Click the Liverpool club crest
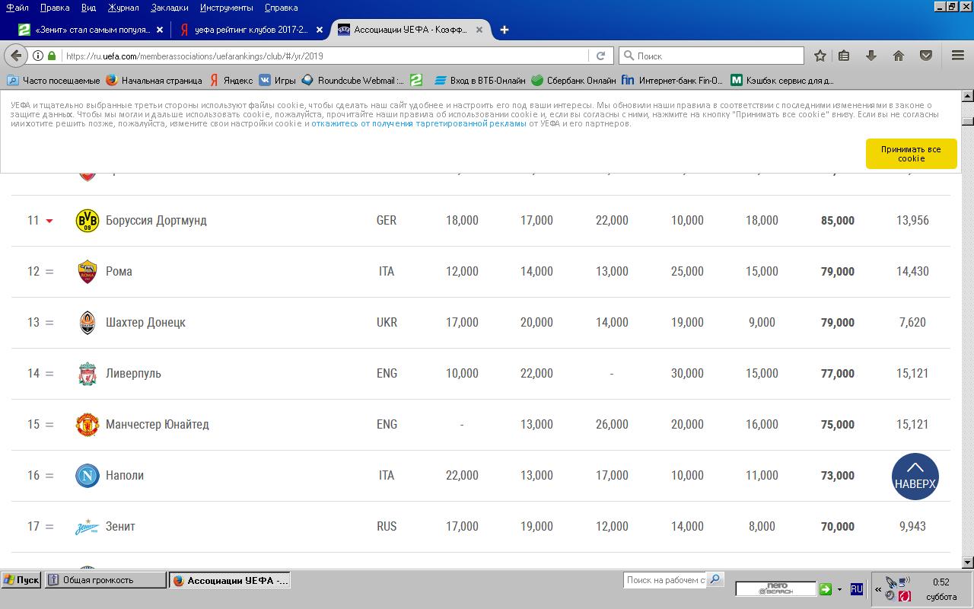This screenshot has width=974, height=609. [88, 374]
